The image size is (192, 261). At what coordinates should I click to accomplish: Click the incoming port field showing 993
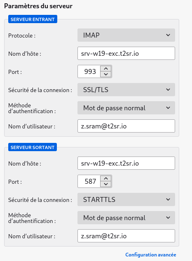[x=89, y=71]
